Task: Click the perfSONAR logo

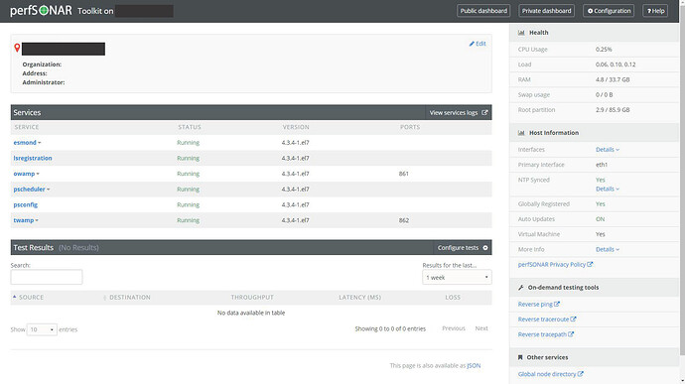Action: (x=41, y=11)
